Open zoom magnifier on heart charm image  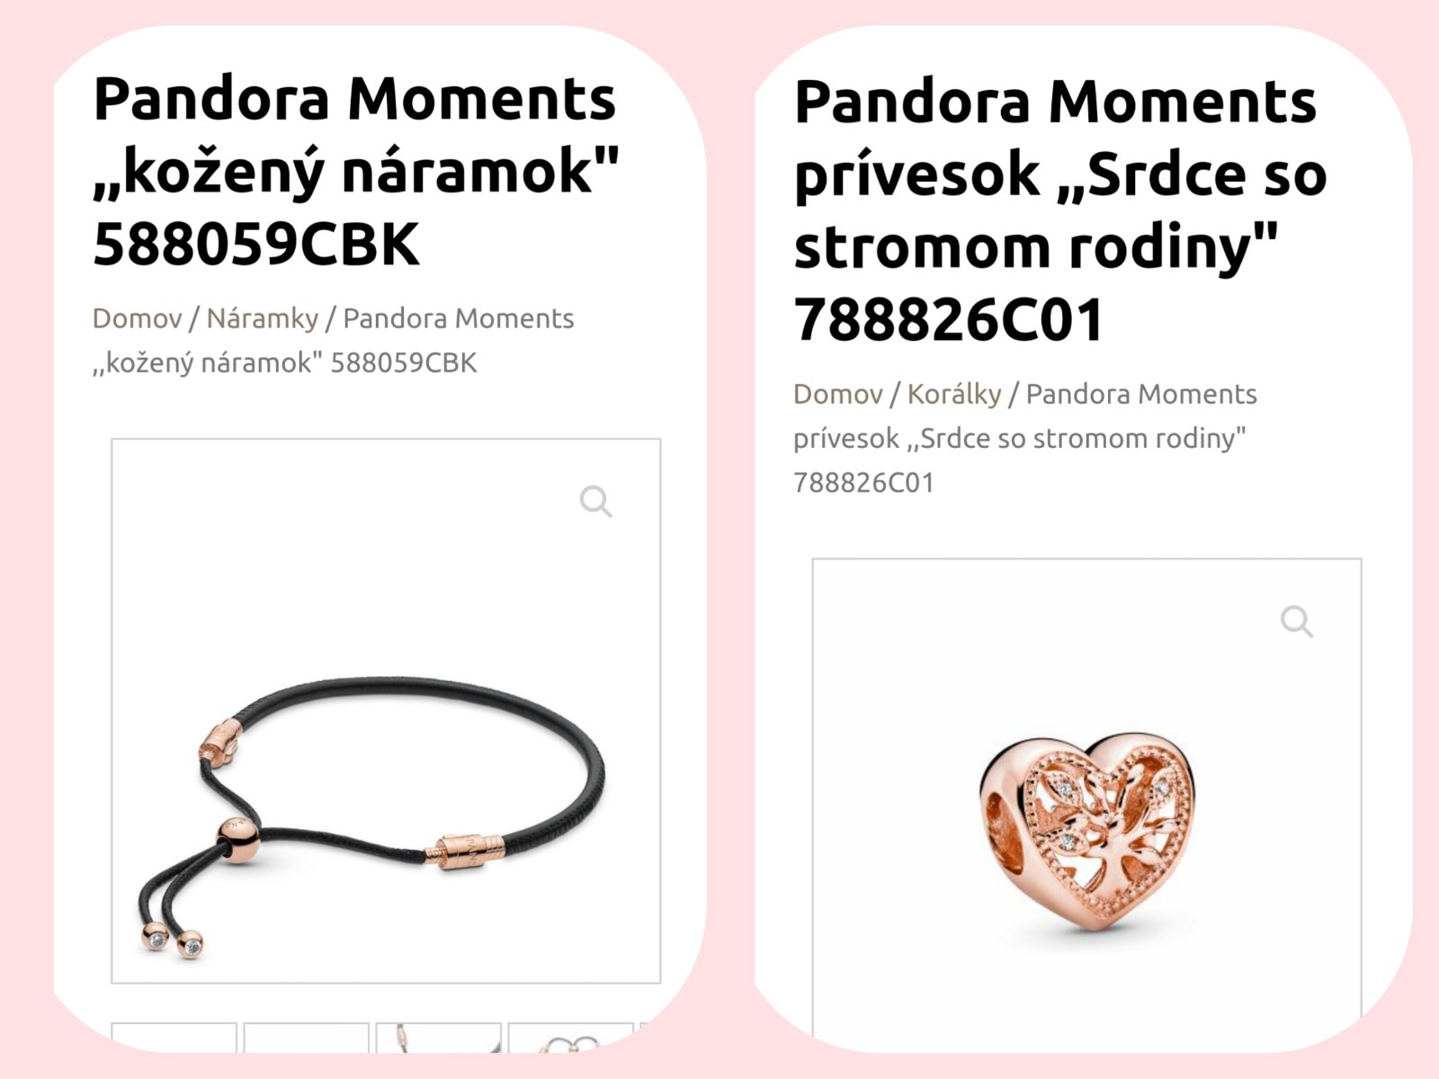click(1296, 621)
